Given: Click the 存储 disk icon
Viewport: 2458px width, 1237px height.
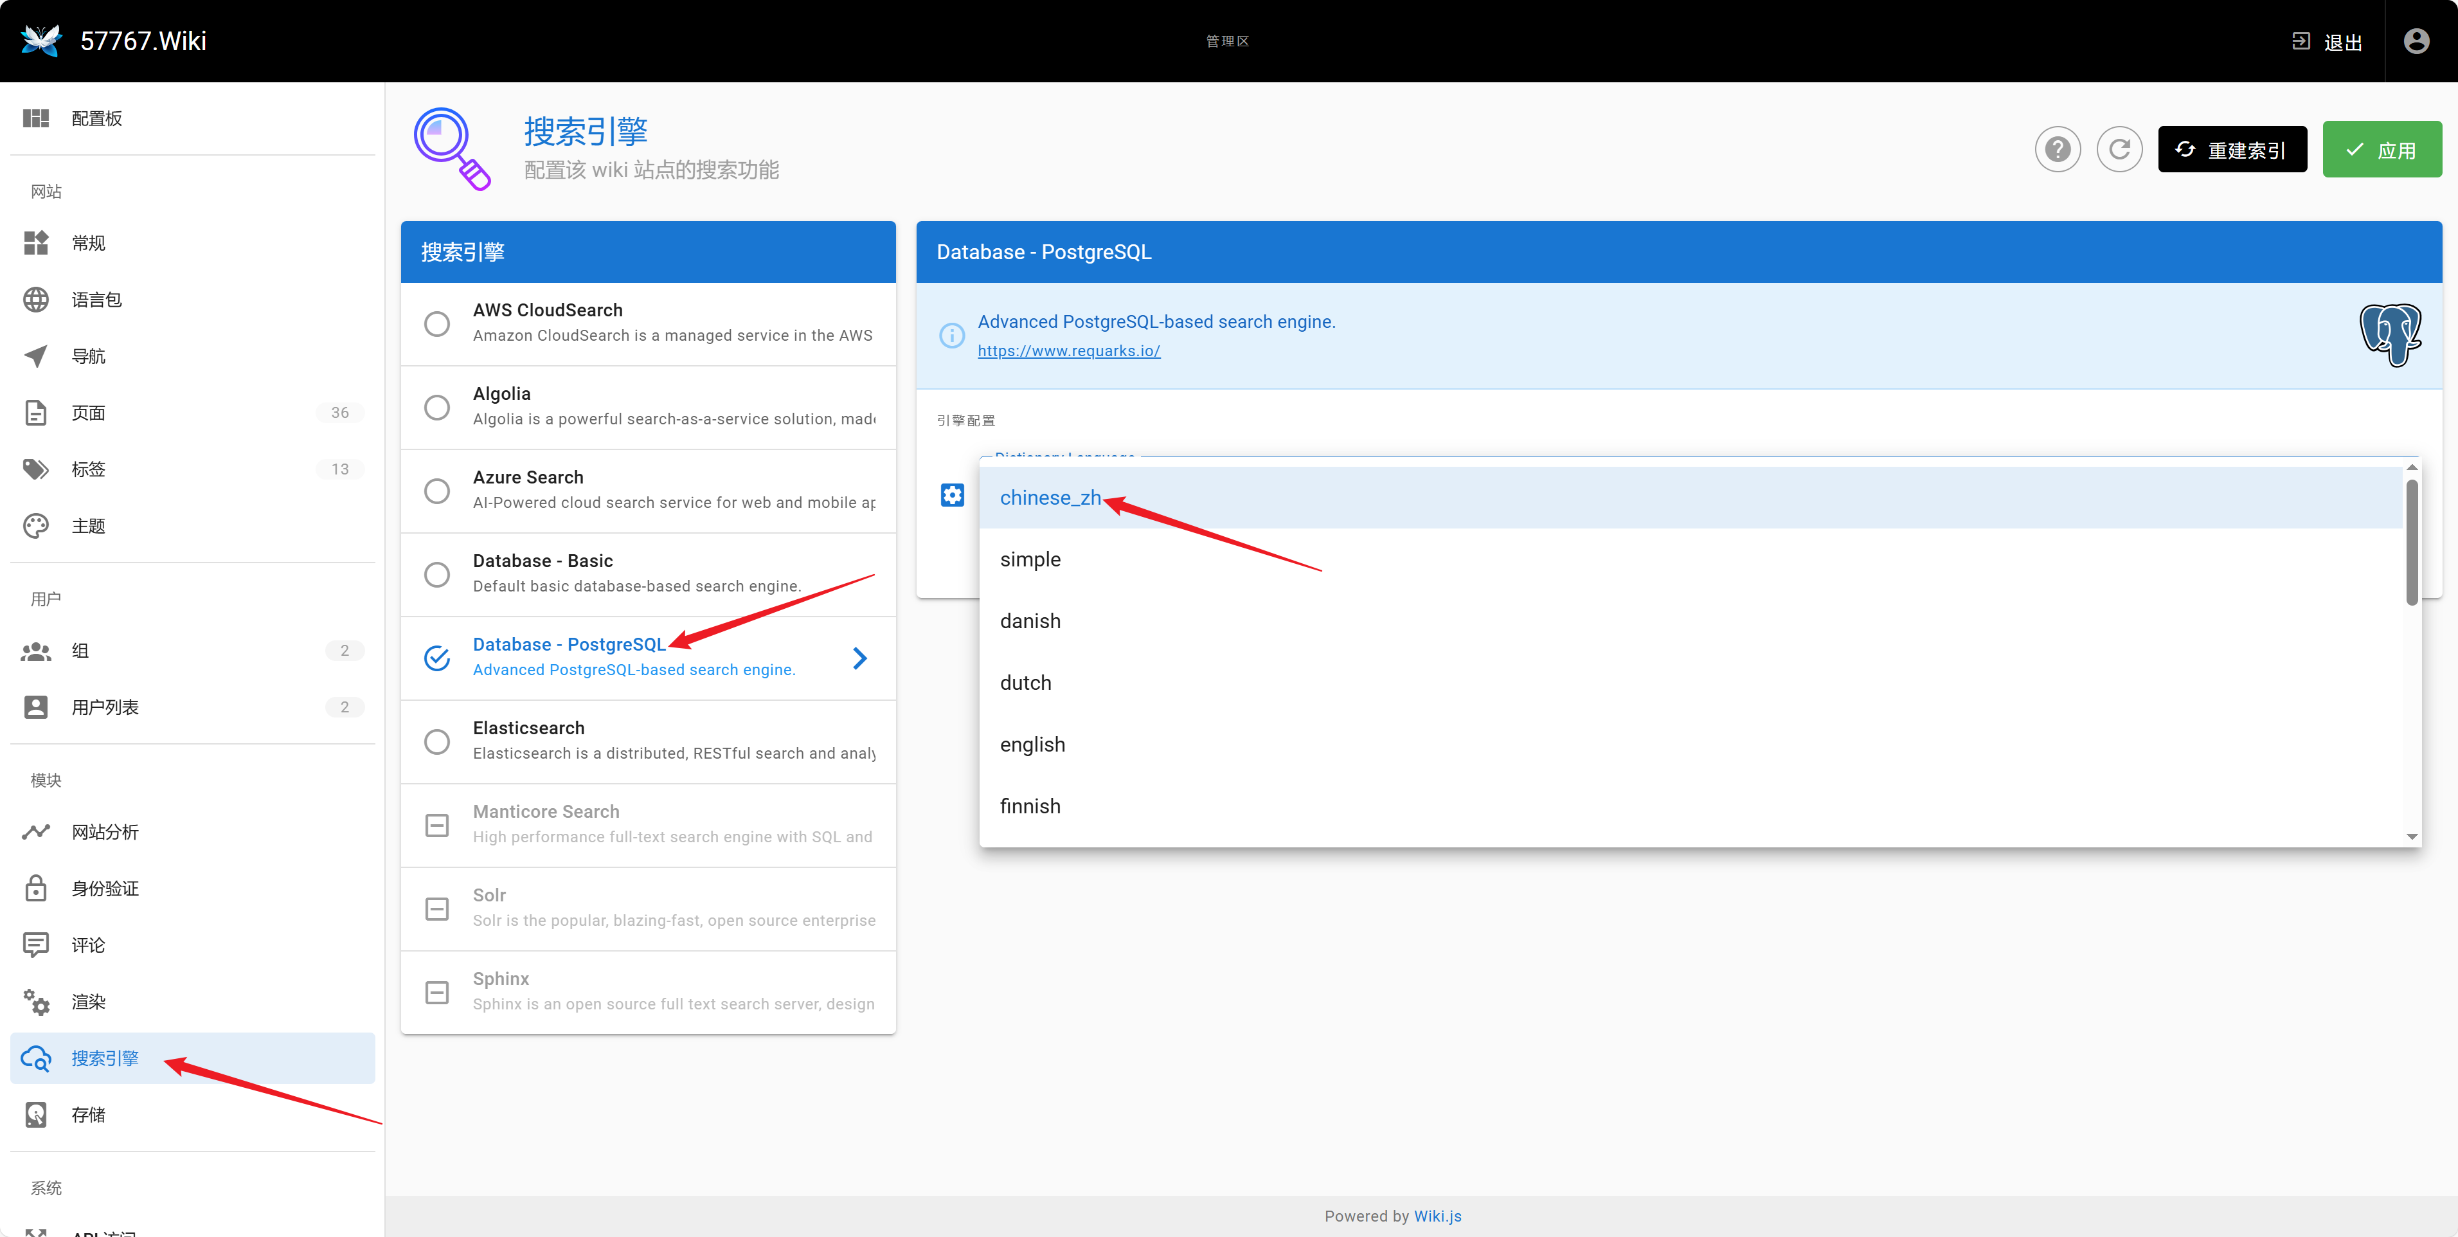Looking at the screenshot, I should (x=35, y=1115).
